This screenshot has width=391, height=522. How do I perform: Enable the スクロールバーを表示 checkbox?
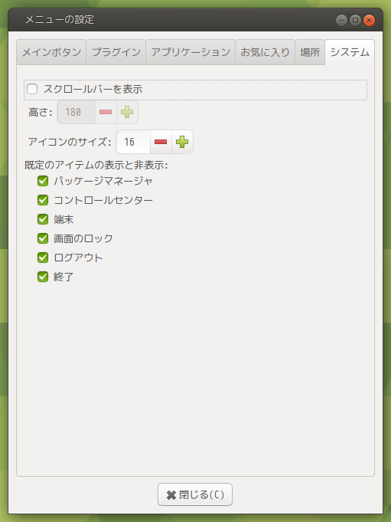(x=32, y=89)
